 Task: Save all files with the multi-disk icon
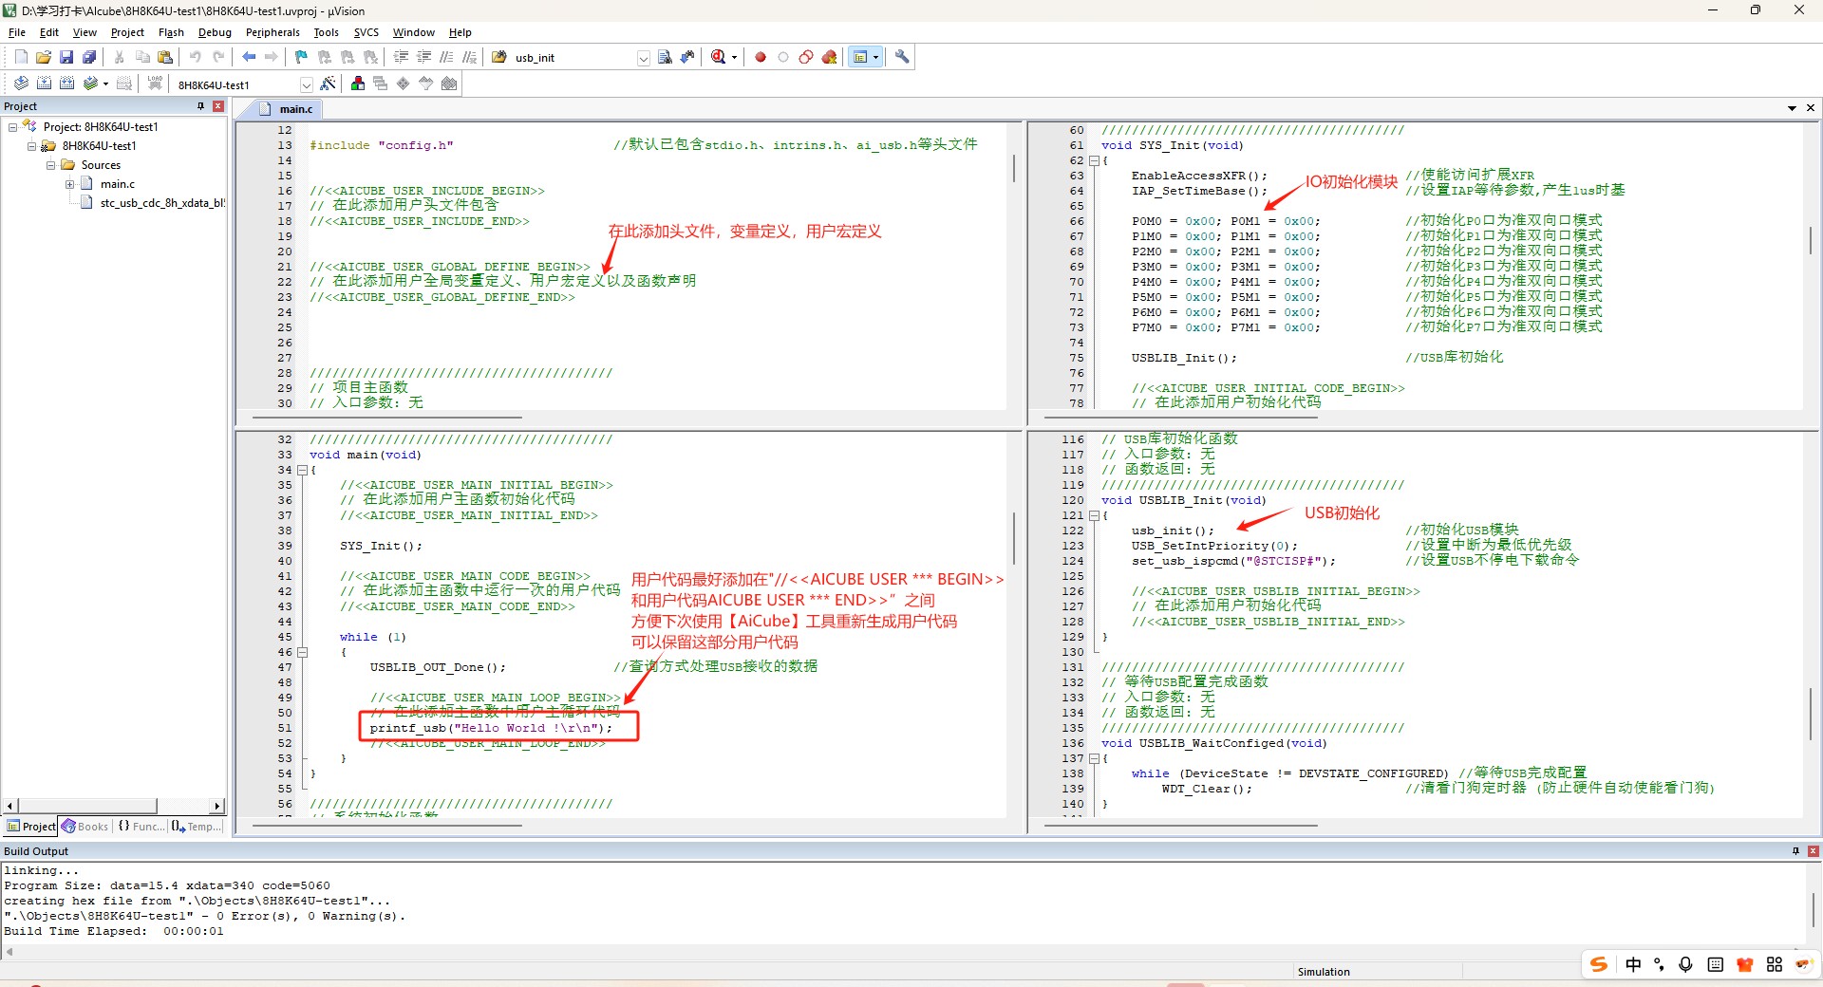(x=89, y=57)
